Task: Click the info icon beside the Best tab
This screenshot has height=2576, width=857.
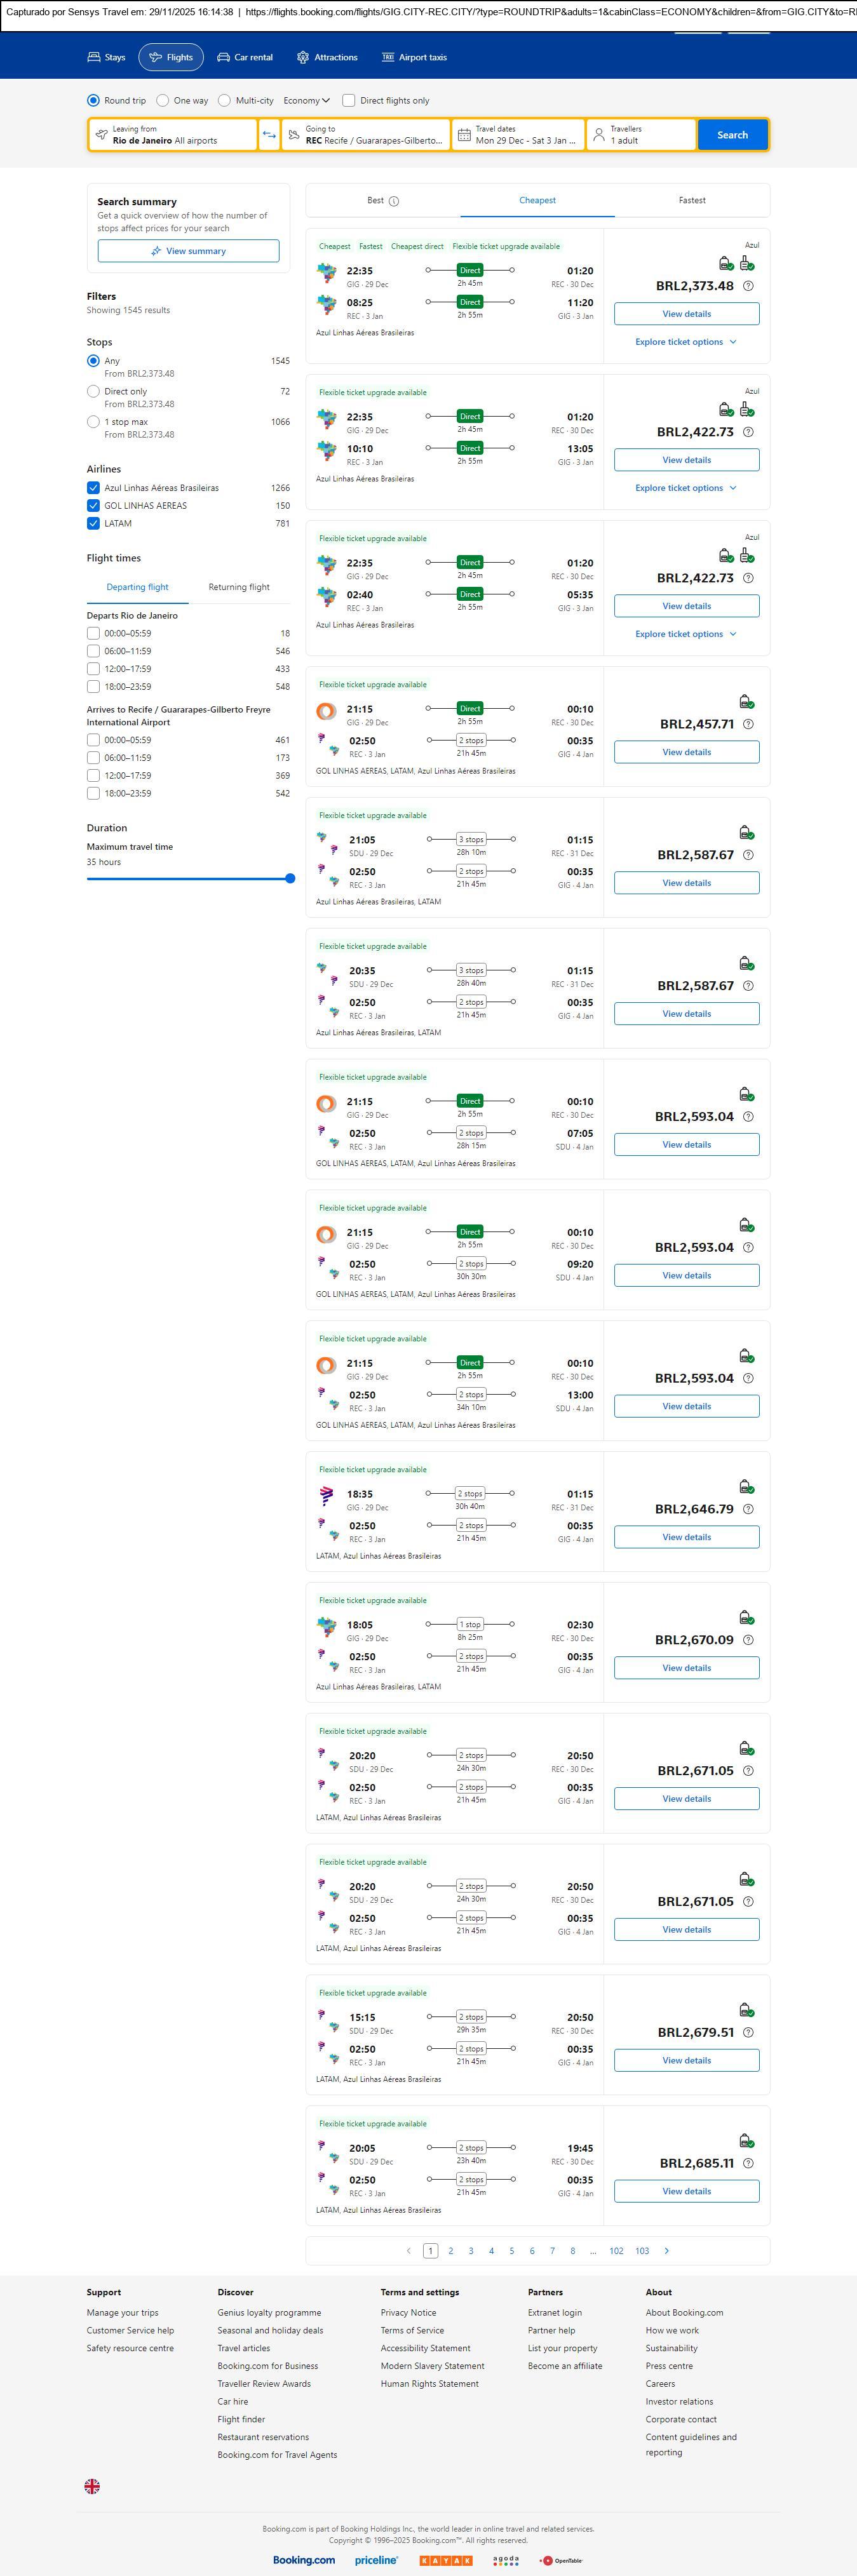Action: (394, 201)
